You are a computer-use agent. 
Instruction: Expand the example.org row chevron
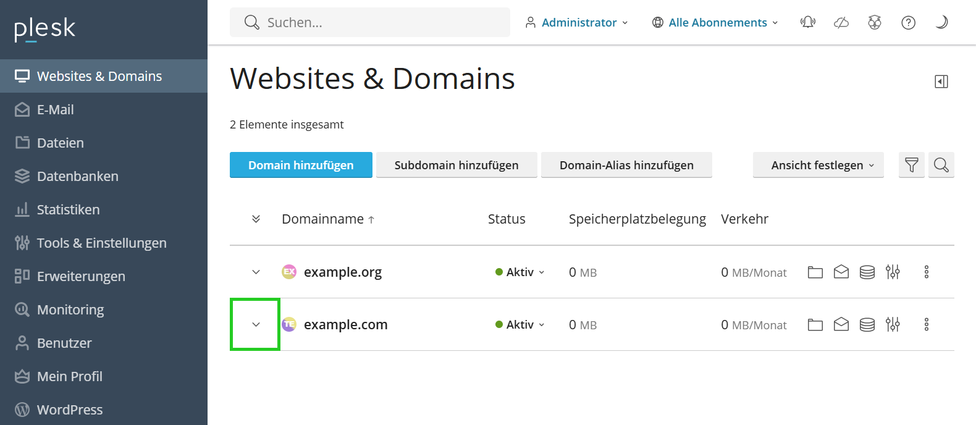(x=256, y=272)
